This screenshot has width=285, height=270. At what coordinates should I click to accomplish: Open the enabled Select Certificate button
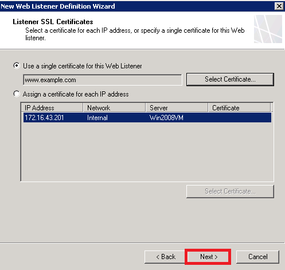[x=230, y=79]
